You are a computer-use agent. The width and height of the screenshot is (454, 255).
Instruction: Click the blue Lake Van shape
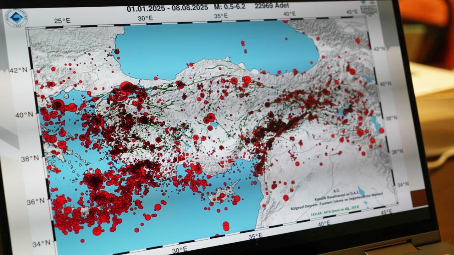tap(376, 124)
